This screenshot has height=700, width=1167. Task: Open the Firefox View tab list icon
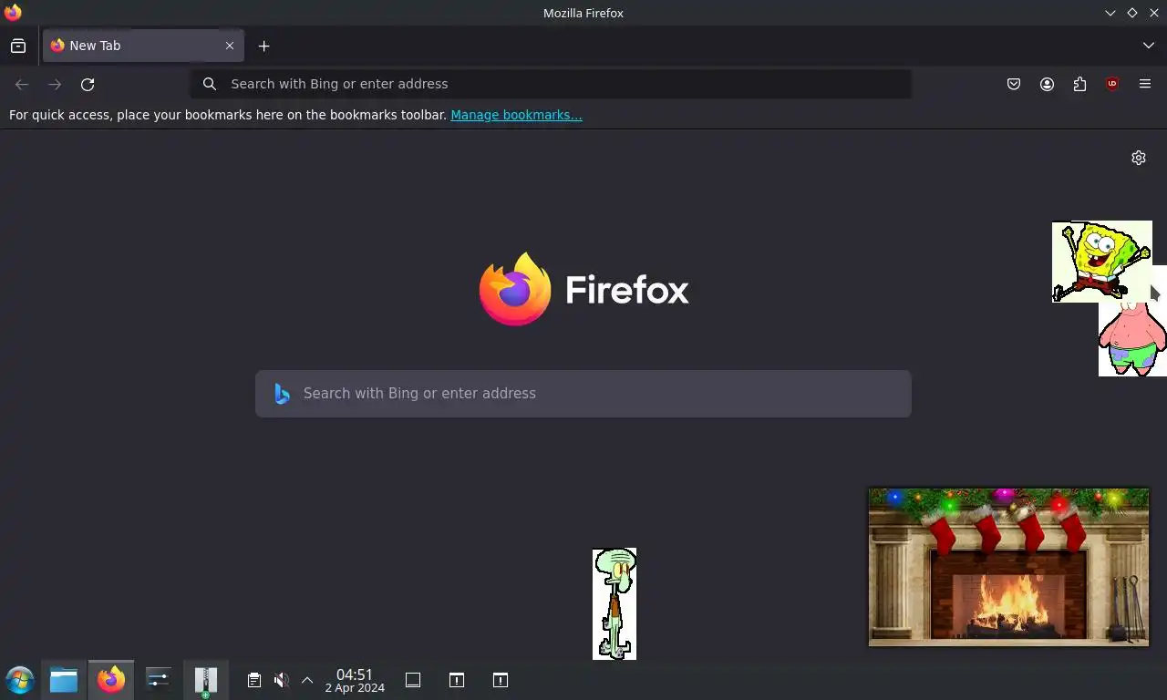click(18, 46)
